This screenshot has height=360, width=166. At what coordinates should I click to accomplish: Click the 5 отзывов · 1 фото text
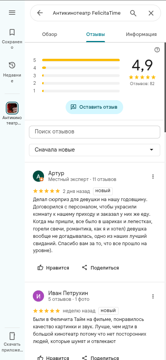(69, 299)
